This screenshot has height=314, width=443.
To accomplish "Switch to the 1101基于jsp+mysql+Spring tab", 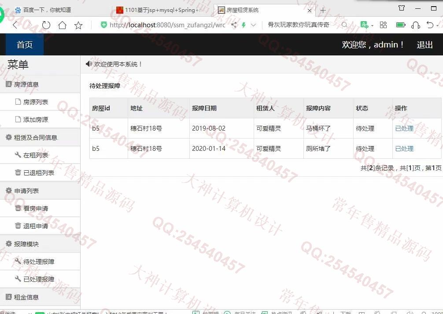I will 158,10.
